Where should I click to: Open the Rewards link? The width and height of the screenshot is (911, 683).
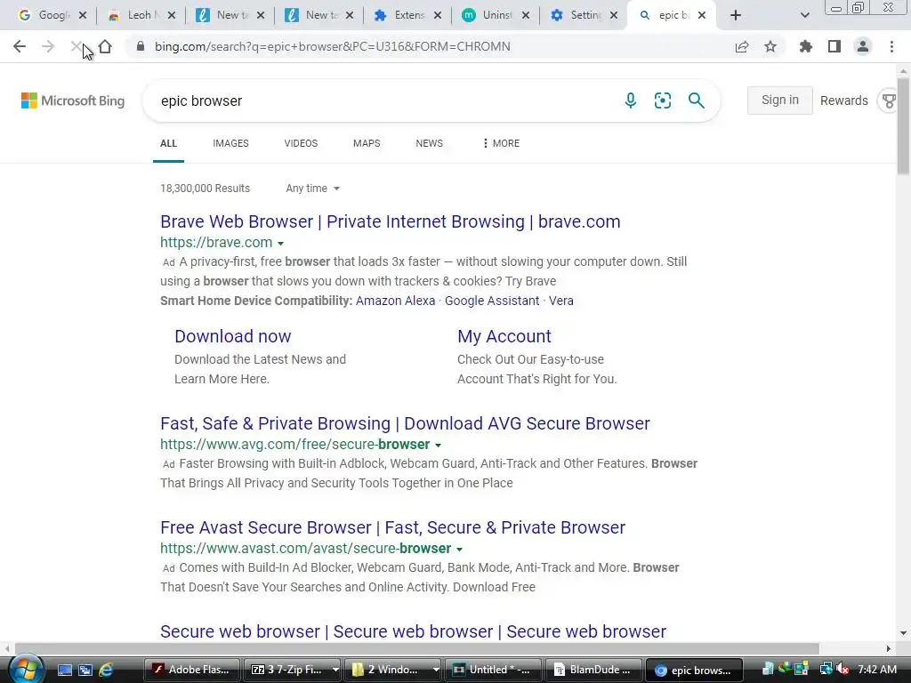tap(843, 100)
